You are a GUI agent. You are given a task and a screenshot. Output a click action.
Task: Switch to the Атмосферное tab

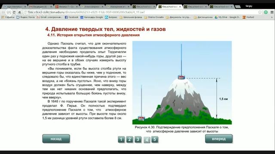click(92, 6)
